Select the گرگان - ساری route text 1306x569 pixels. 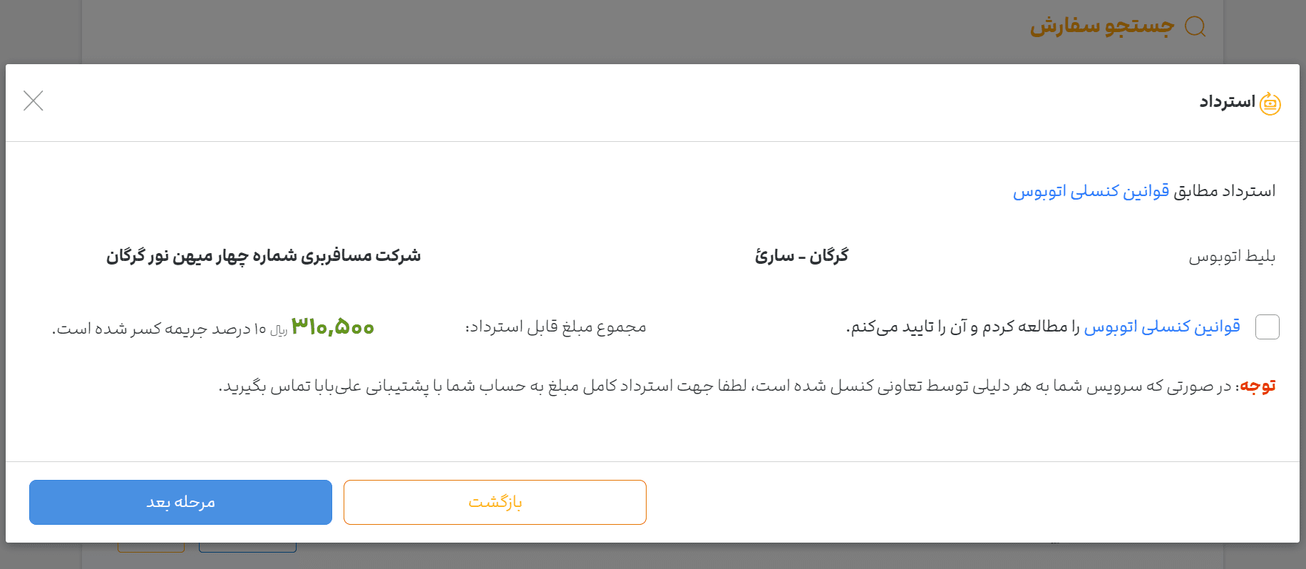tap(802, 255)
